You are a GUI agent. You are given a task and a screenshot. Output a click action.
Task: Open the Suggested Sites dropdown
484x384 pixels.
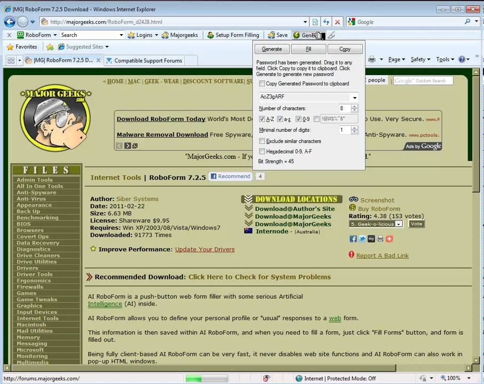click(107, 47)
